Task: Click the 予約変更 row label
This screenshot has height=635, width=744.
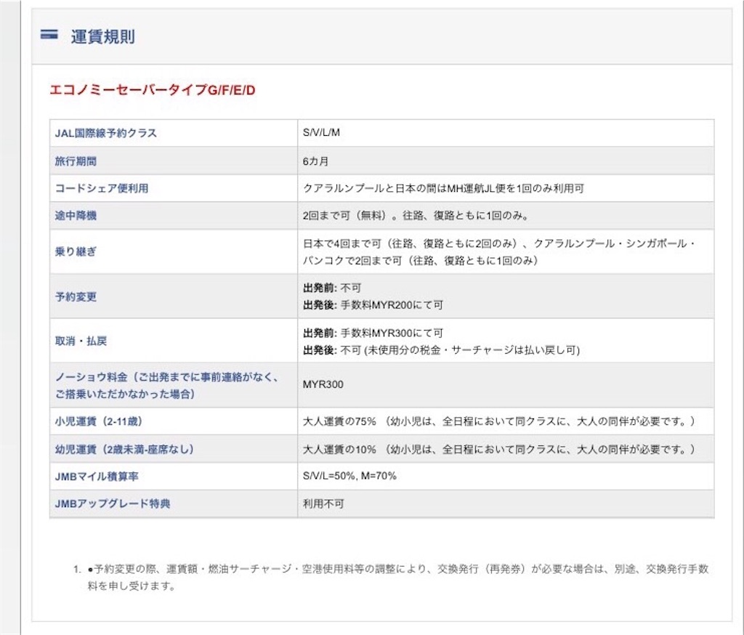Action: 76,296
